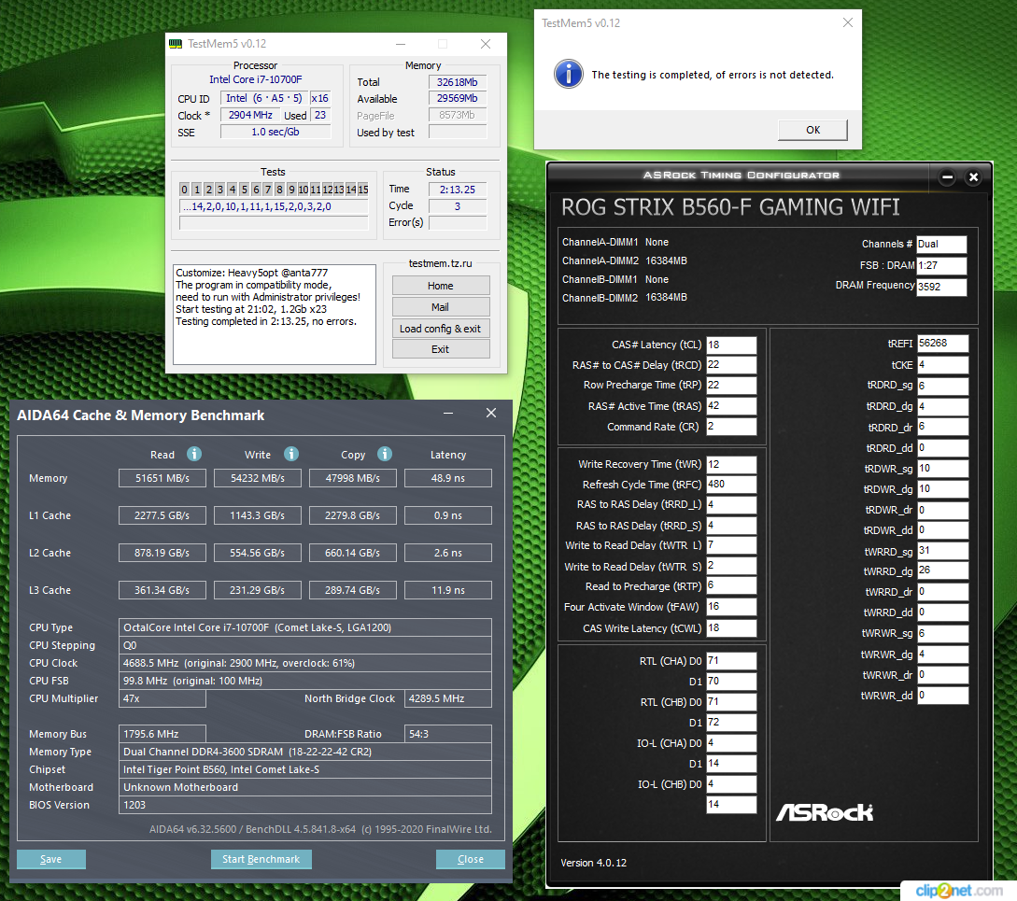The image size is (1017, 901).
Task: Click the L3 Cache Latency value 11.9 ns
Action: coord(448,590)
